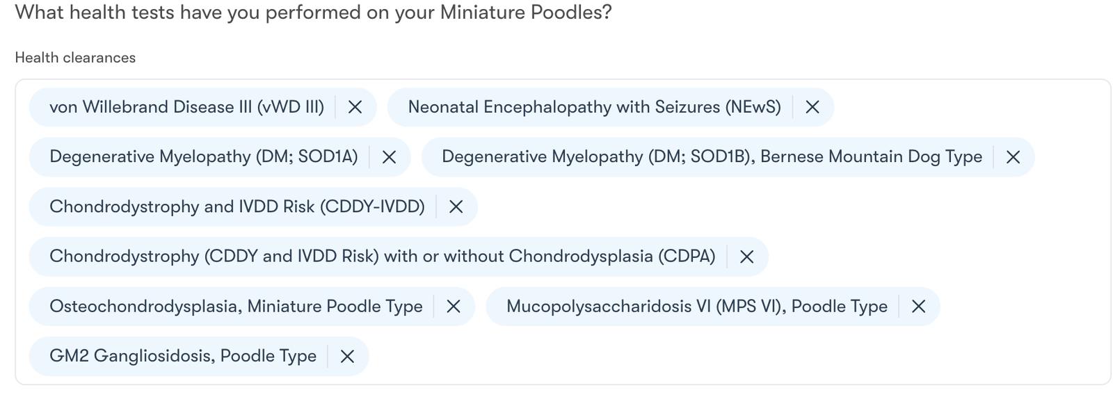Click the Neonatal Encephalopathy with Seizures chip label
The image size is (1113, 413).
594,107
